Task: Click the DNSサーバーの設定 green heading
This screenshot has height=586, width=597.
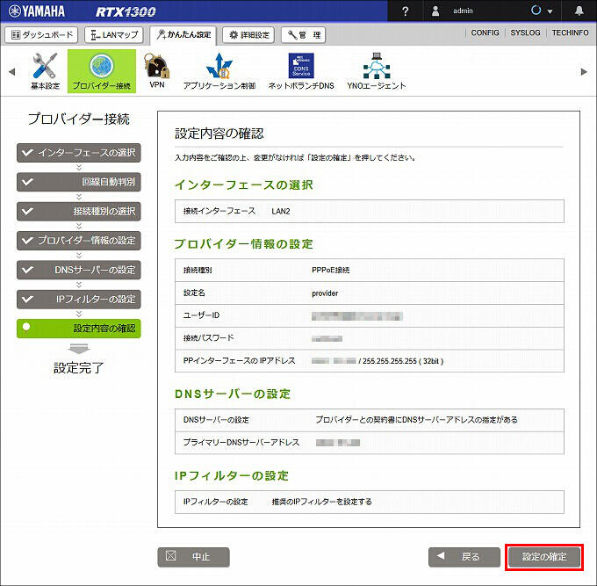Action: [x=233, y=394]
